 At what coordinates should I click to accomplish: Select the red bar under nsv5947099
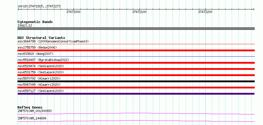(x=136, y=88)
